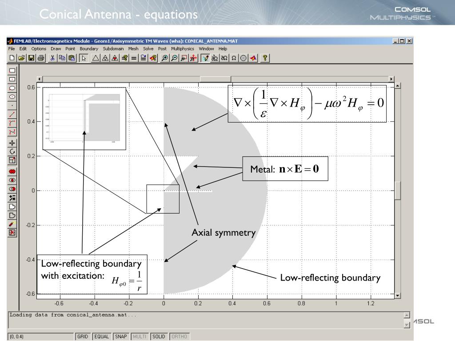Click the red-filled triangle mesh icon

click(x=115, y=58)
